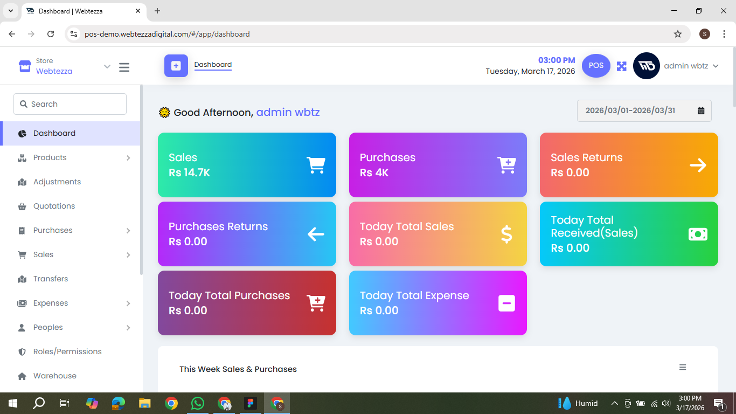Click the shopping cart icon on Sales card

pyautogui.click(x=316, y=165)
